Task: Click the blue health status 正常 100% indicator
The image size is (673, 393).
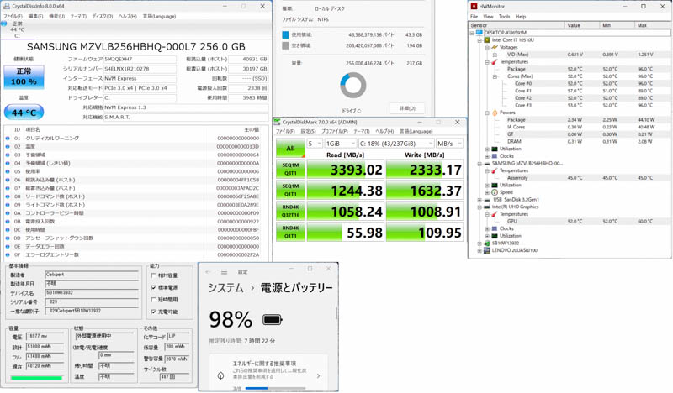Action: (x=24, y=77)
